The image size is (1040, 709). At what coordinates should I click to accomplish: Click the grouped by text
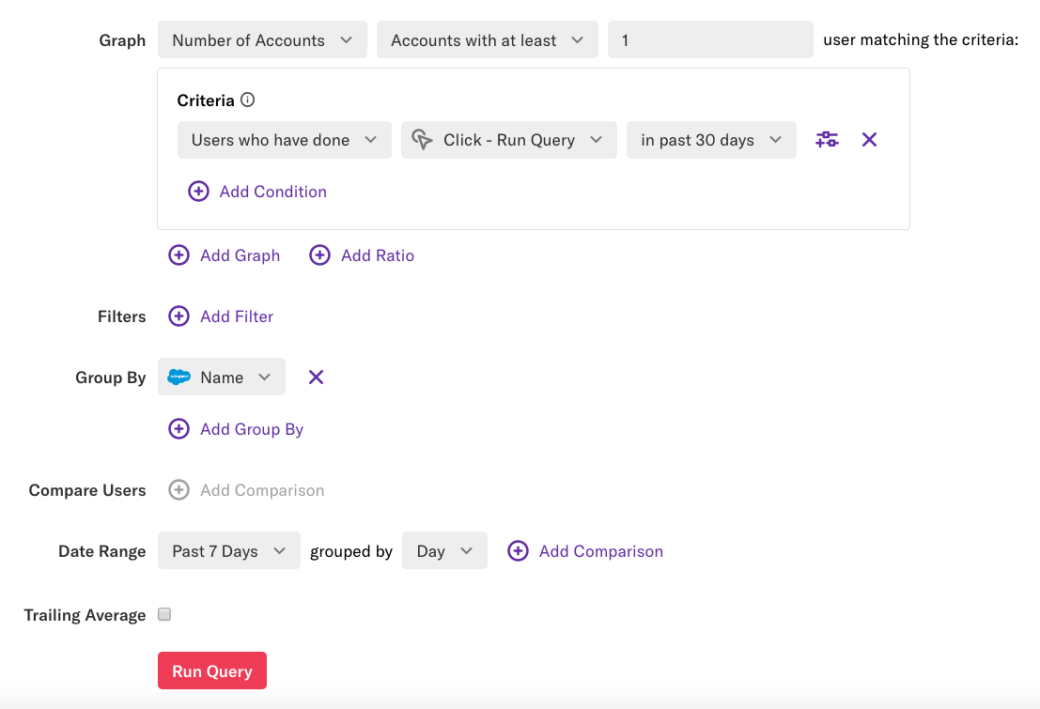coord(350,551)
